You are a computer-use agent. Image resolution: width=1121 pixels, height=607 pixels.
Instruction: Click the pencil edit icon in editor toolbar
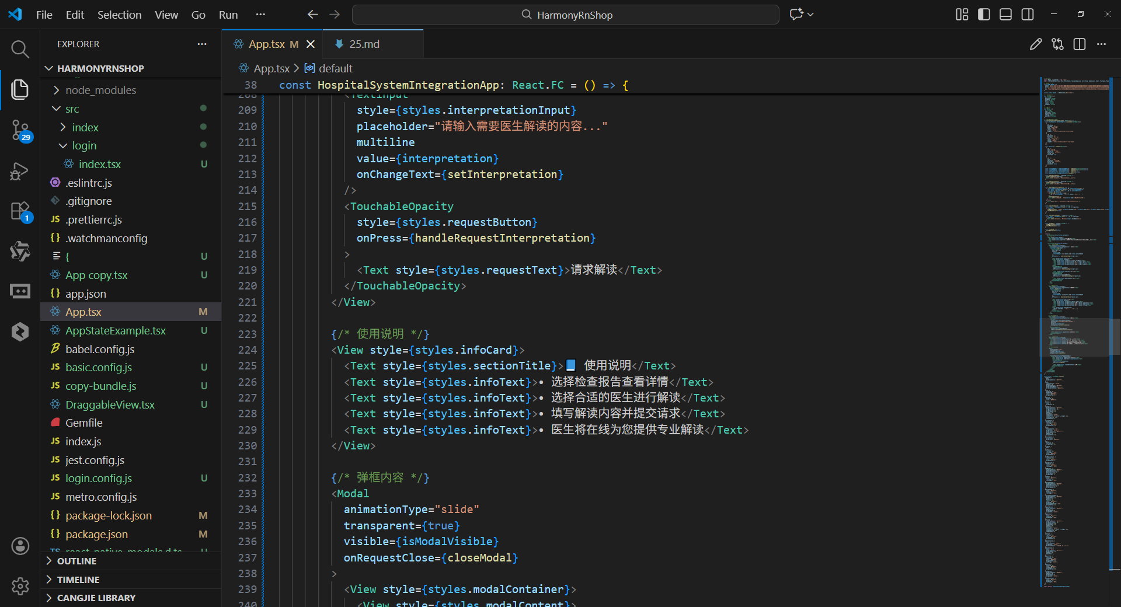1036,44
